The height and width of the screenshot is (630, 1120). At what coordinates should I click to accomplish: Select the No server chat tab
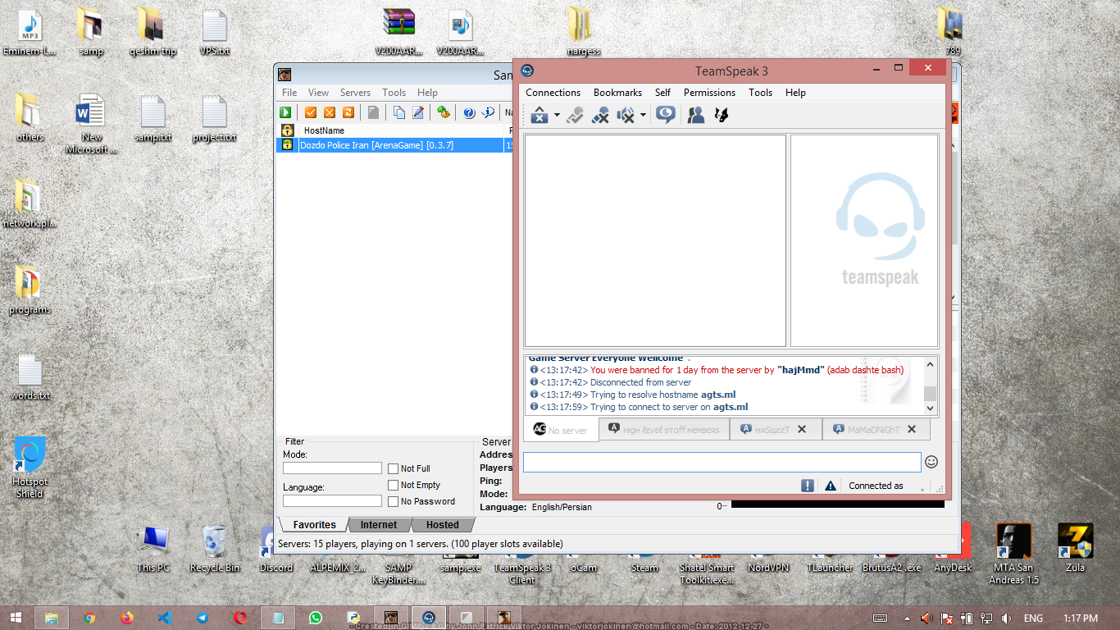(x=561, y=430)
